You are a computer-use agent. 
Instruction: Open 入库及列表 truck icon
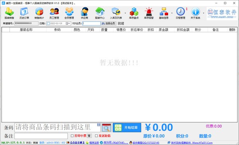click(x=116, y=13)
